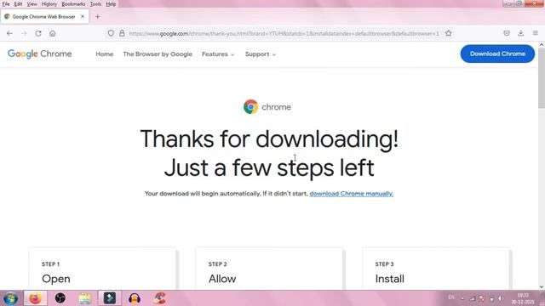Go to the Home link

[105, 54]
